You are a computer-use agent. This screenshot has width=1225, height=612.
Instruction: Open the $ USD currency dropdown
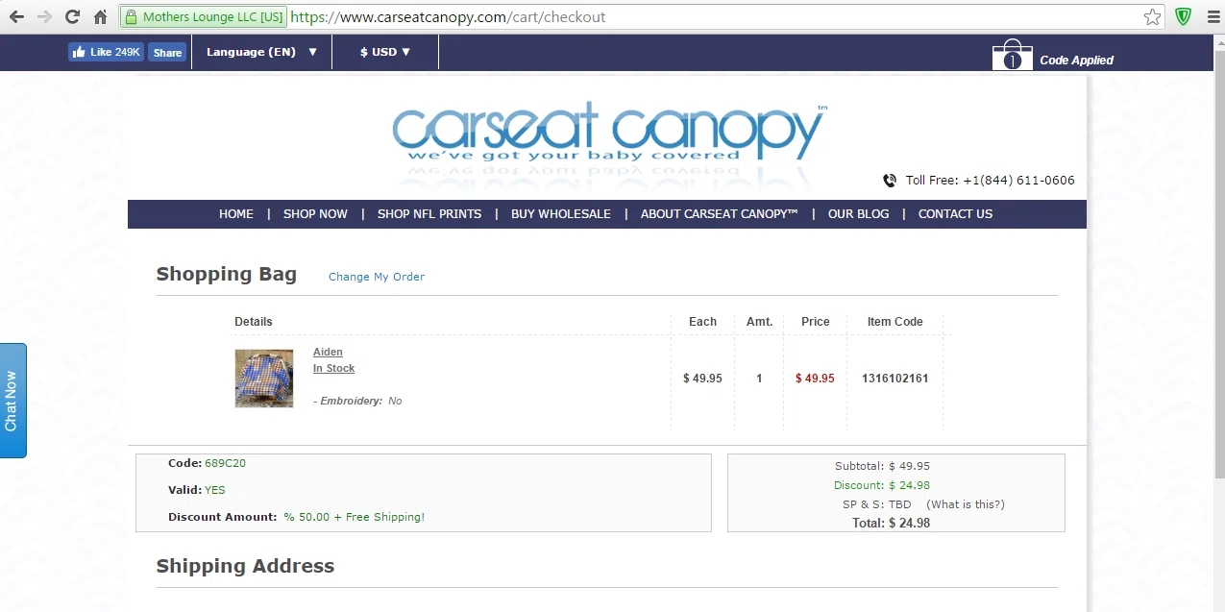coord(385,52)
